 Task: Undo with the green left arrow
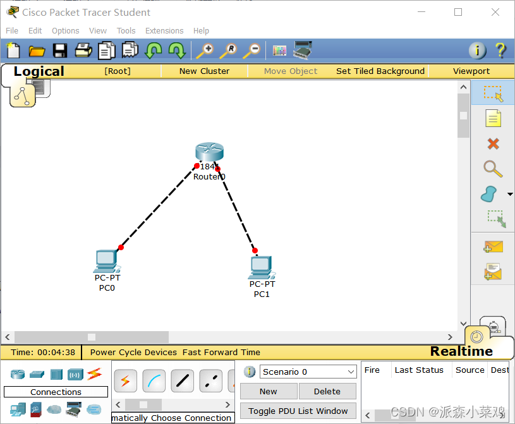[x=154, y=51]
